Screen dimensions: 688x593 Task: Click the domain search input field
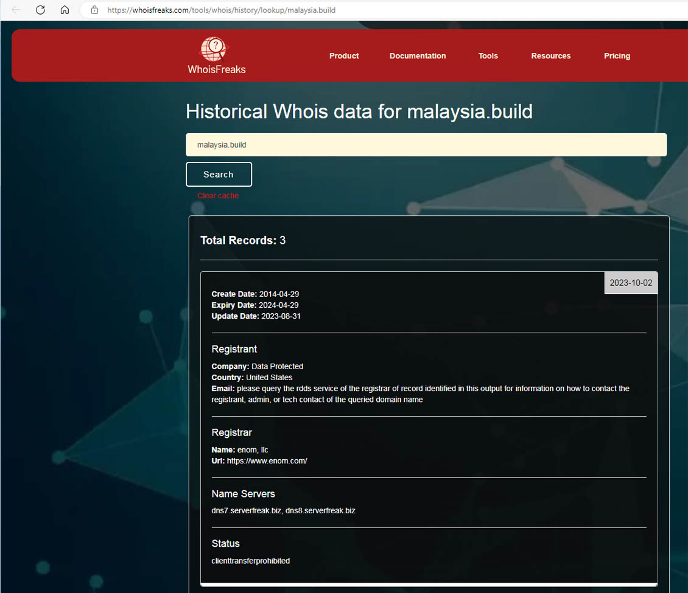(x=426, y=145)
